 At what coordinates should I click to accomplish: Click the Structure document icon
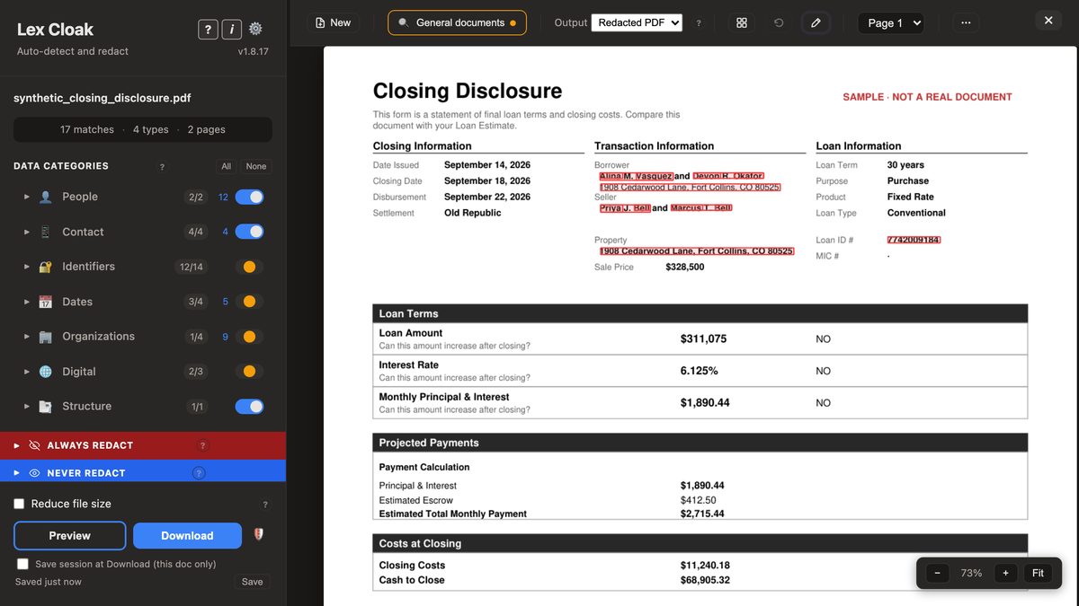46,407
